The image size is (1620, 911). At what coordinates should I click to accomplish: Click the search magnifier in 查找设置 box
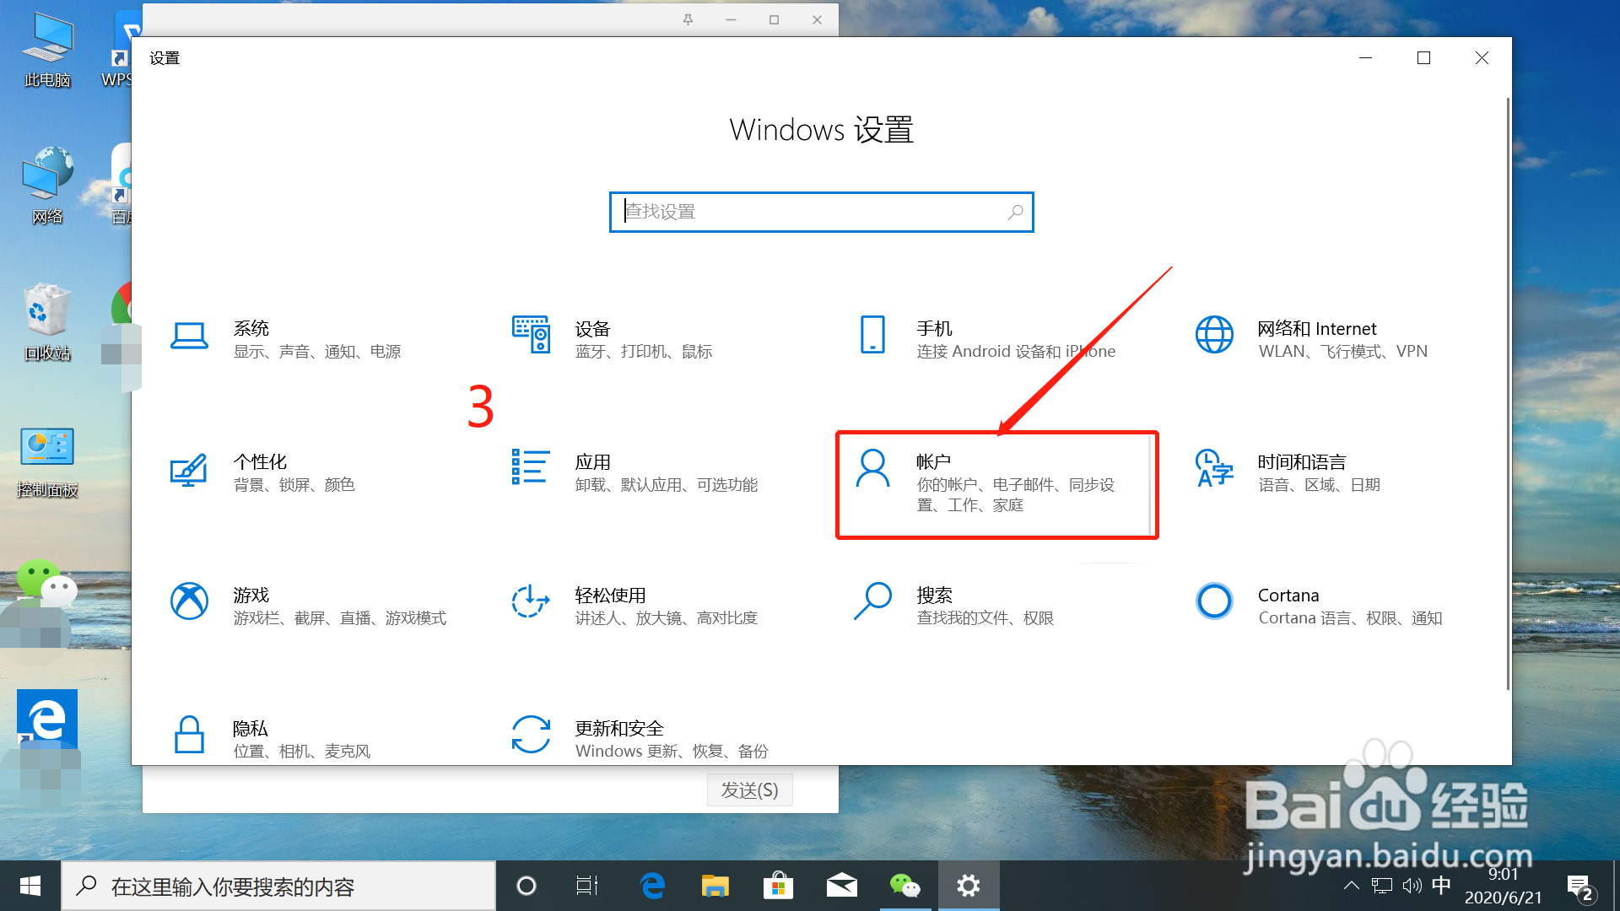coord(1016,213)
